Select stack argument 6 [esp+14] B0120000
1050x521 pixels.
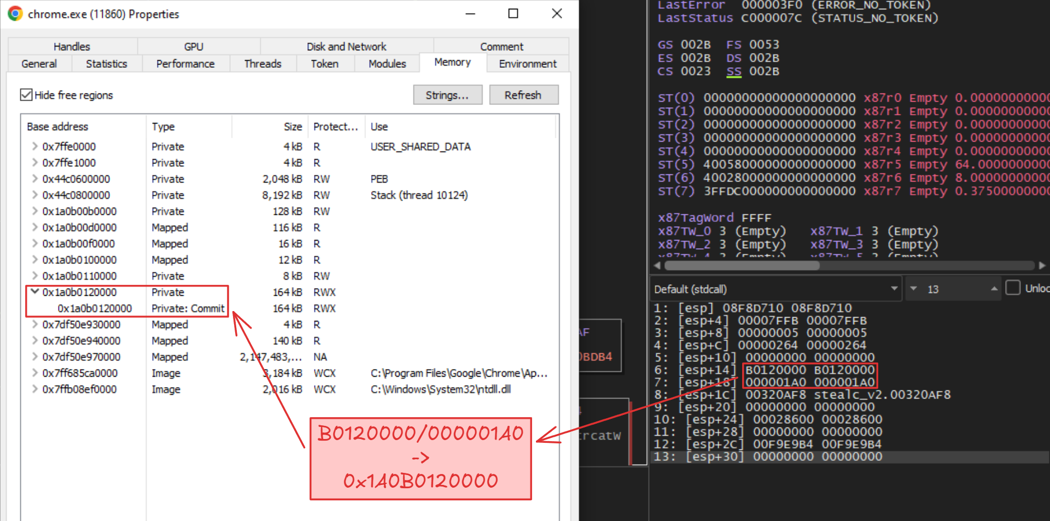(x=764, y=370)
